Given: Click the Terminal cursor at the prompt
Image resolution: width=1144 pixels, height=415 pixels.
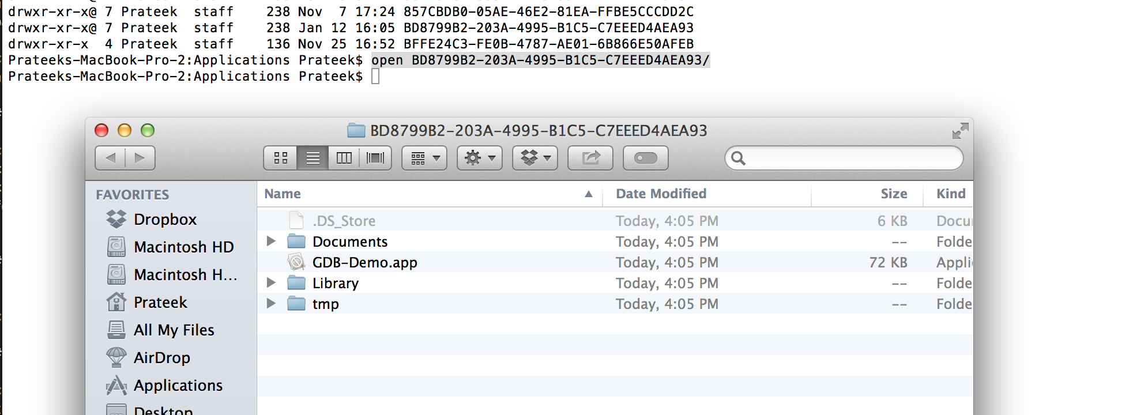Looking at the screenshot, I should click(375, 77).
